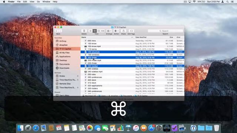Open the Help menu
Image resolution: width=237 pixels, height=133 pixels.
(x=55, y=1)
